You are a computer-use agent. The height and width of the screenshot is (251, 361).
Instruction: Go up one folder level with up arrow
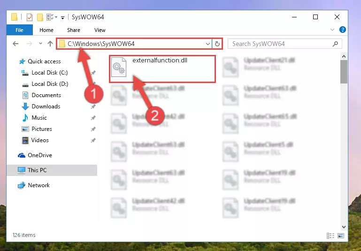click(x=50, y=44)
